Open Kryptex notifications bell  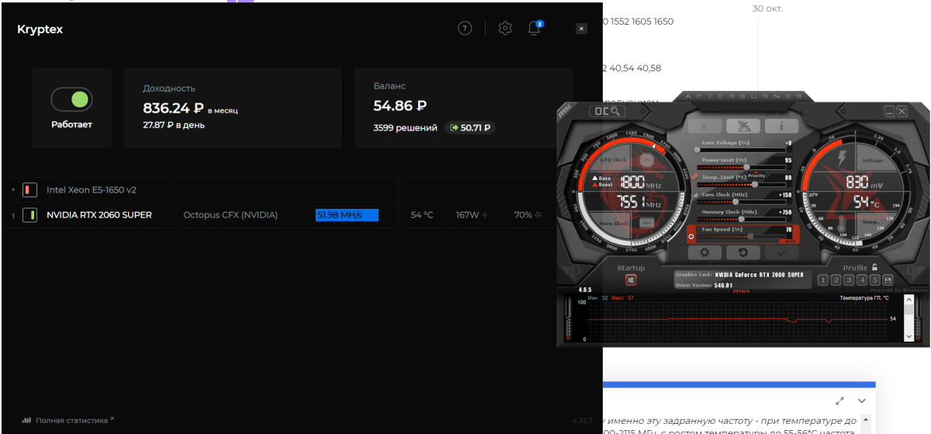535,28
